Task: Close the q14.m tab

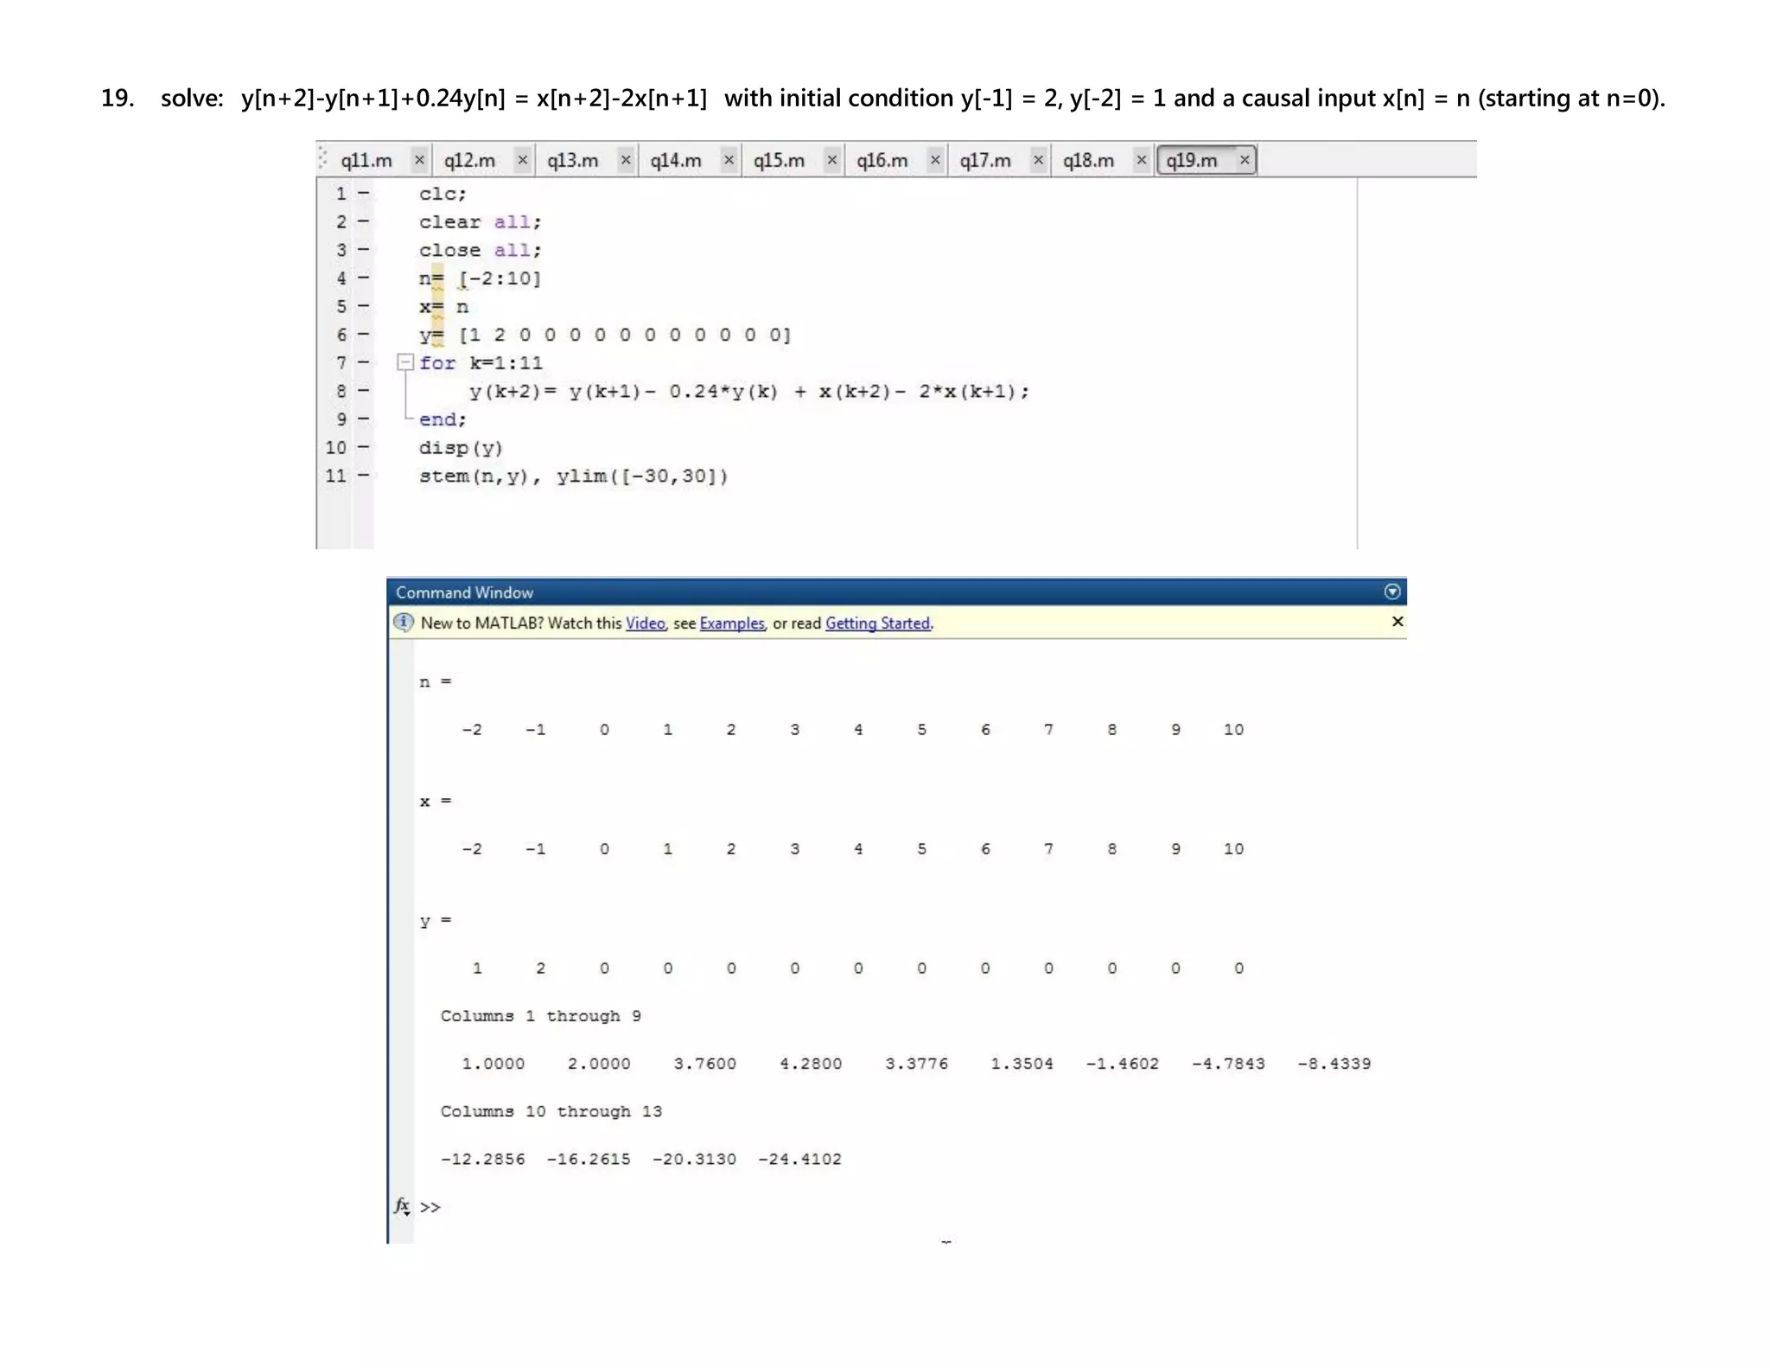Action: pos(729,160)
